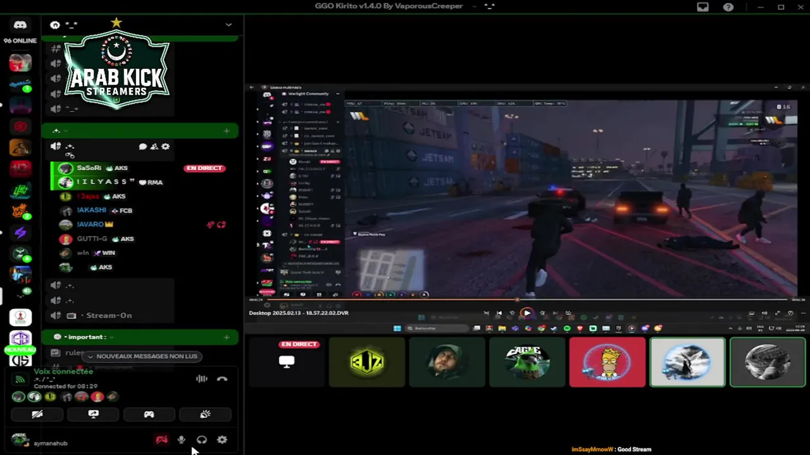Turn on camera in voice panel
810x455 pixels.
(x=37, y=415)
